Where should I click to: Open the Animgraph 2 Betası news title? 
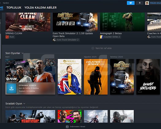(x=111, y=33)
